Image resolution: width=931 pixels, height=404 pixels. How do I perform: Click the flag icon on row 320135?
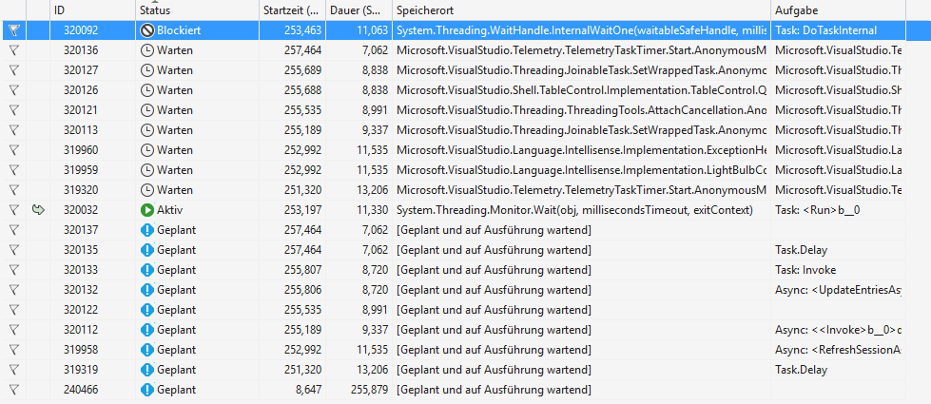pos(14,250)
